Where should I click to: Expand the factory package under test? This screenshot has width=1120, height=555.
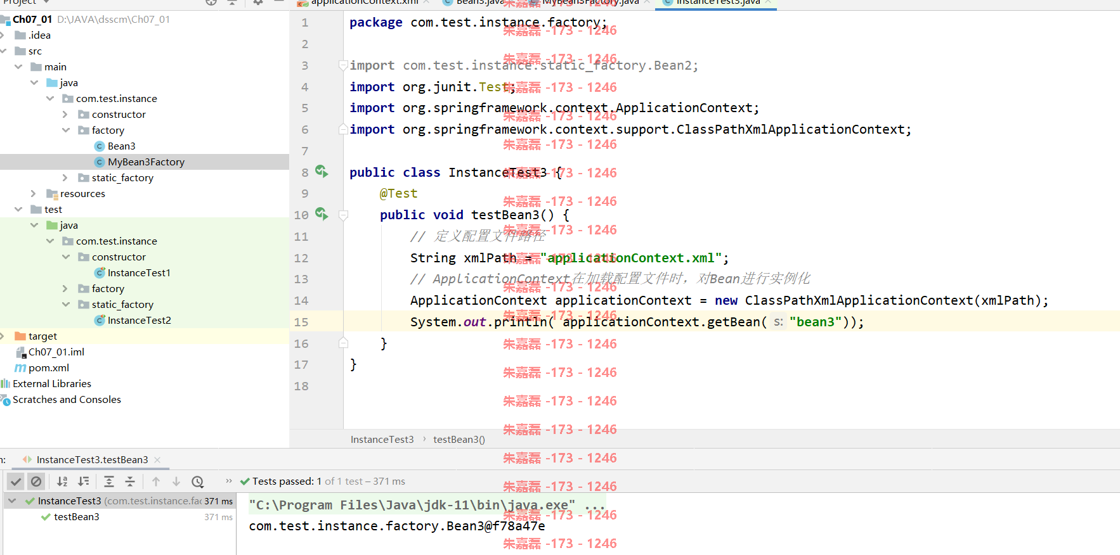pyautogui.click(x=65, y=288)
